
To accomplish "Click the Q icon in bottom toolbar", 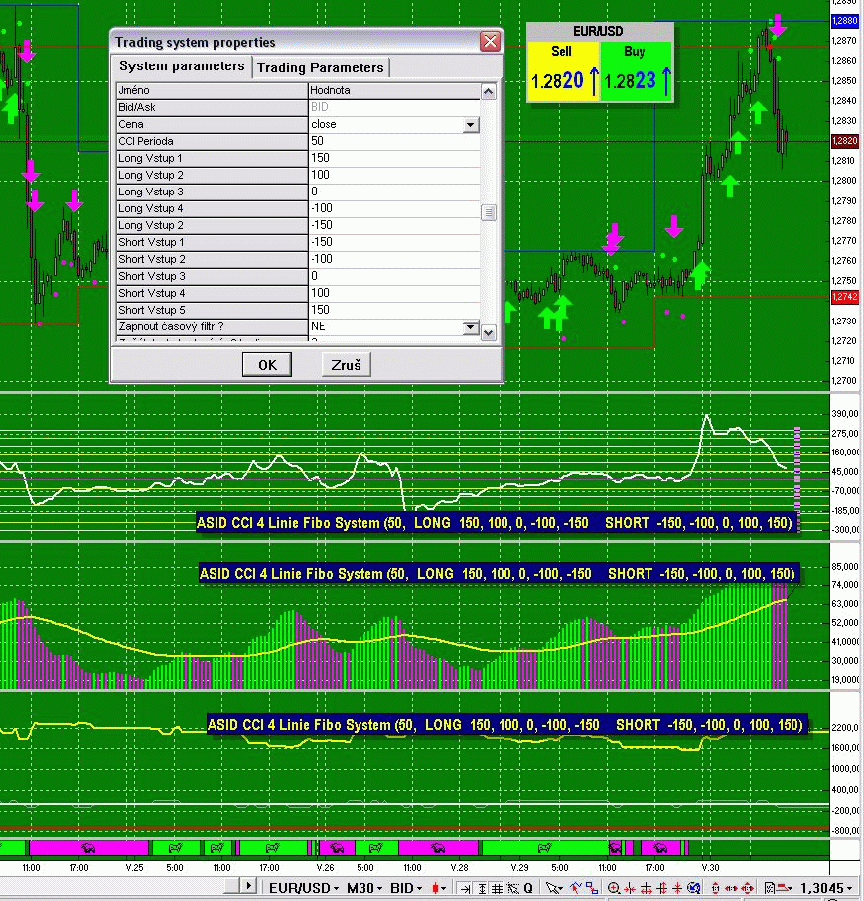I will 528,888.
